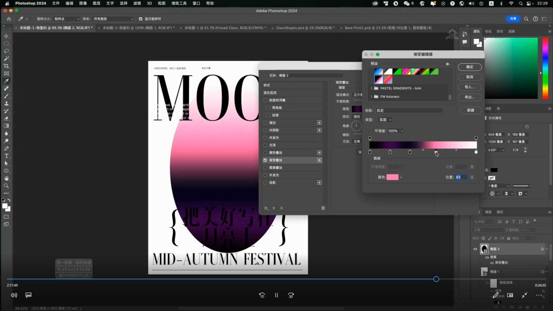Click the gear icon above gradient presets
The image size is (553, 311).
pos(447,64)
